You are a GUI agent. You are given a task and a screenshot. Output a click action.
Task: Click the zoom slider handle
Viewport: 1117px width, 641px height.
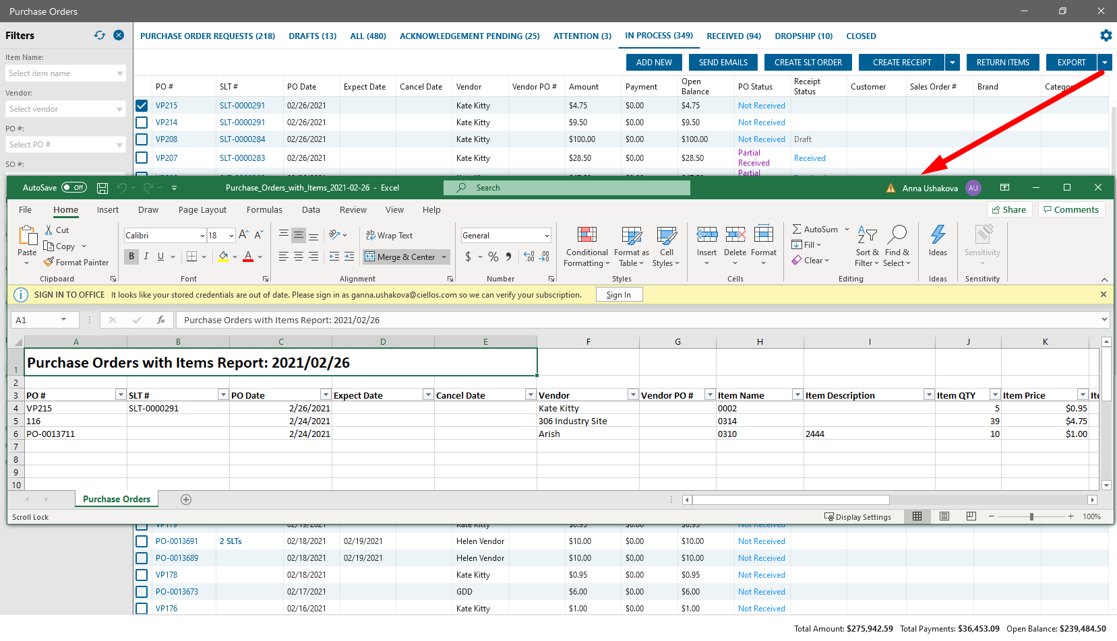1031,517
